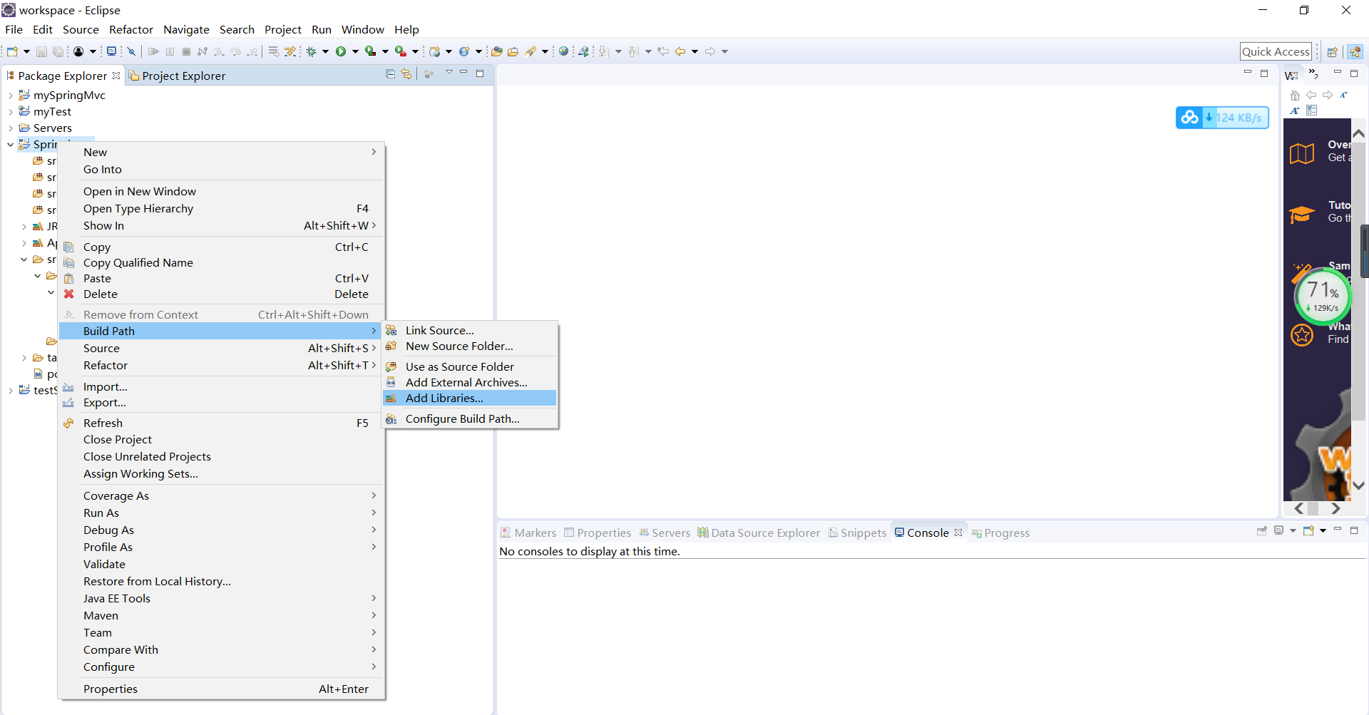Click the Back navigation arrow in toolbar

(680, 51)
